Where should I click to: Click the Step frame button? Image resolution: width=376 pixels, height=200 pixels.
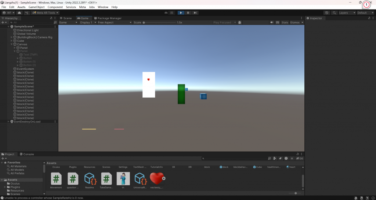click(x=195, y=13)
